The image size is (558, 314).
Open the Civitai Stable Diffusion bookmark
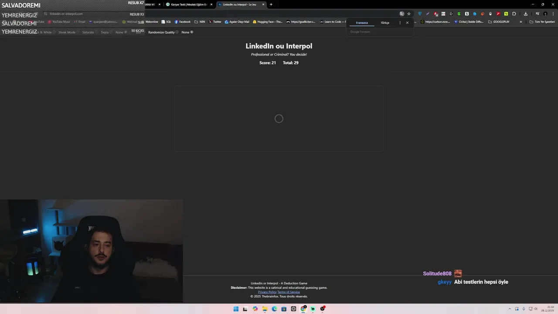pyautogui.click(x=469, y=22)
